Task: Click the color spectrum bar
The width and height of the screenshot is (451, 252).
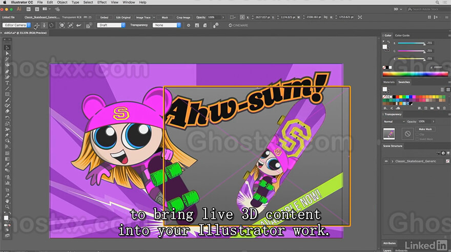Action: [x=415, y=74]
